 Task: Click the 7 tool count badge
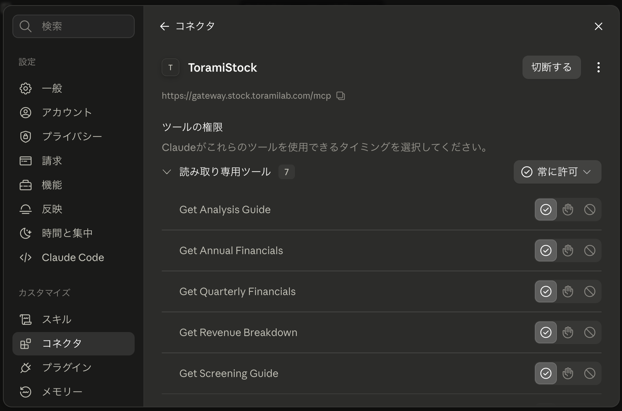pos(286,172)
